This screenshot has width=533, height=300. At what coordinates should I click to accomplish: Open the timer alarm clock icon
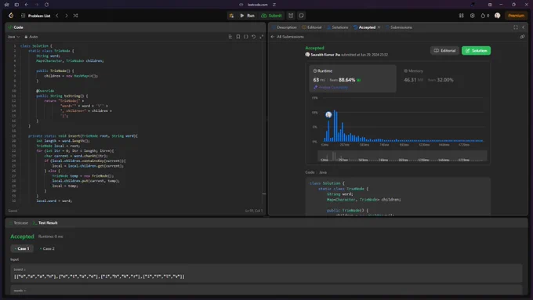(291, 16)
